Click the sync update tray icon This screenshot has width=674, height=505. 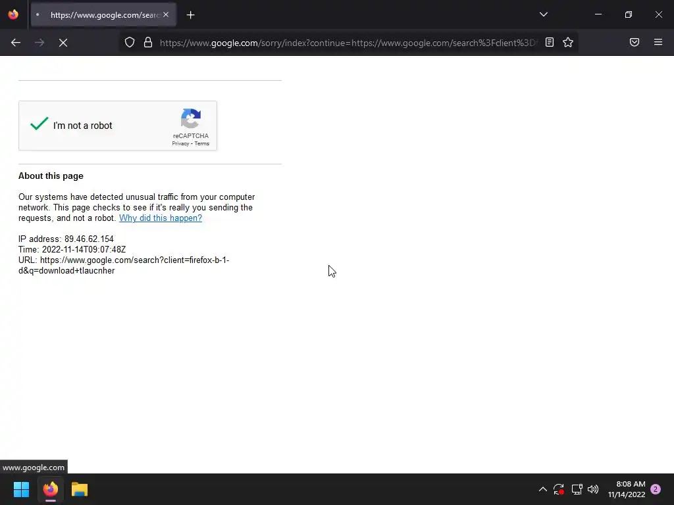click(x=559, y=489)
